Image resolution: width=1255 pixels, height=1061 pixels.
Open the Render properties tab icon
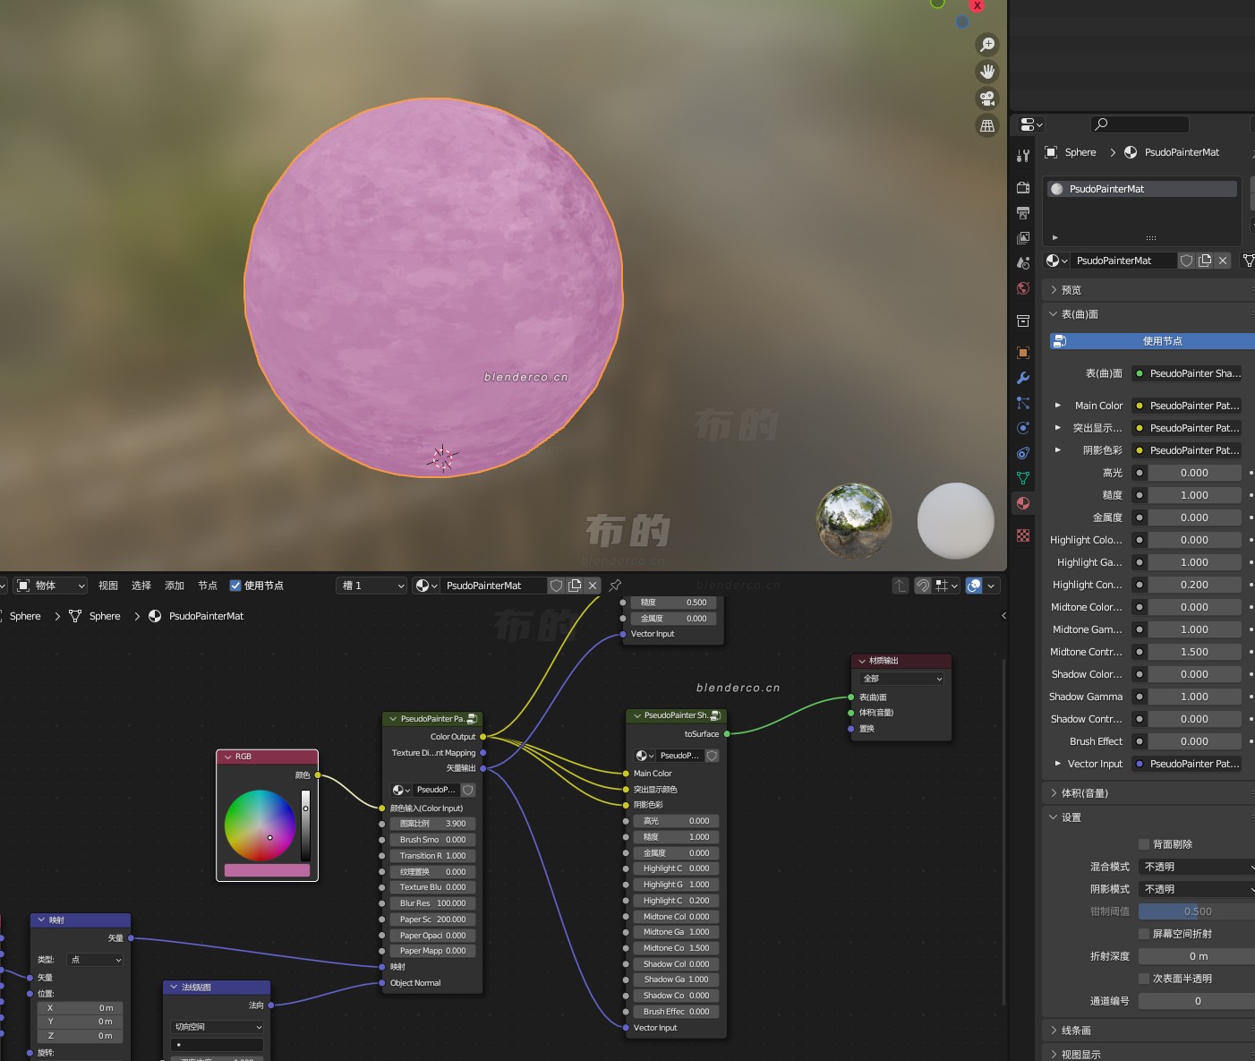1023,188
